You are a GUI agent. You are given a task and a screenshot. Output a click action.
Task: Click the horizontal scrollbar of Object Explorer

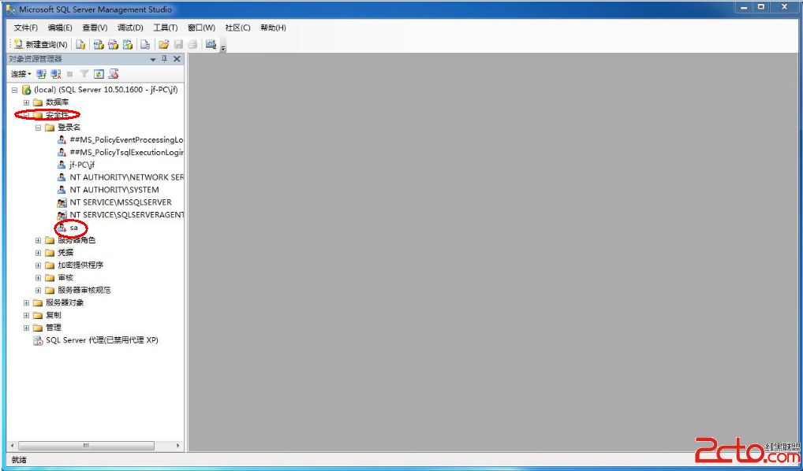click(87, 445)
